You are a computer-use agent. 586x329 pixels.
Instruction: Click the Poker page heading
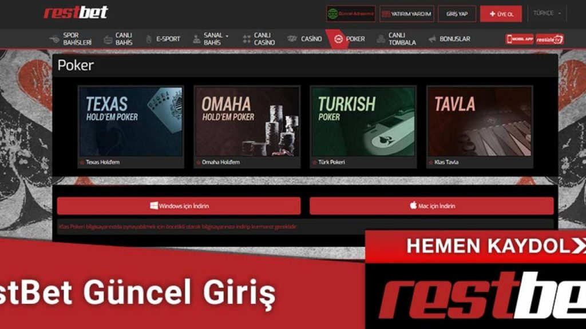76,65
